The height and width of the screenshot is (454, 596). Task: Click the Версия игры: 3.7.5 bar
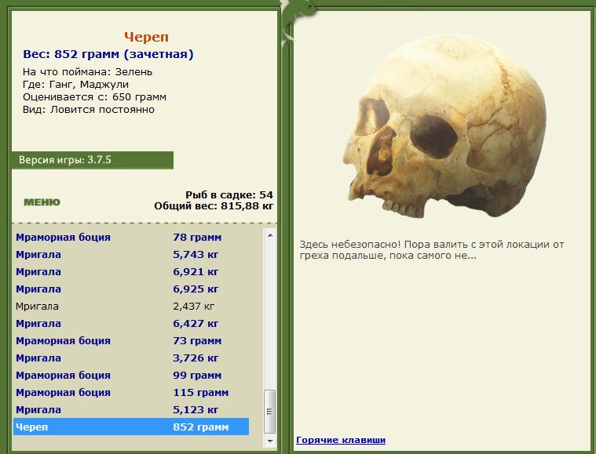[x=93, y=160]
